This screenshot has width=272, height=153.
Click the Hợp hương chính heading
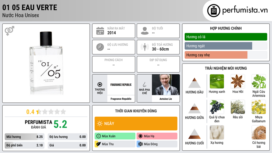tap(226, 28)
